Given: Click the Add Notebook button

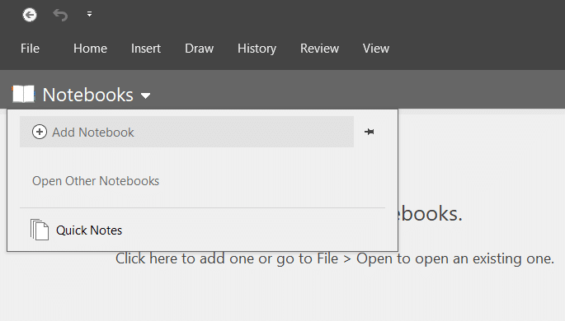Looking at the screenshot, I should pyautogui.click(x=186, y=132).
